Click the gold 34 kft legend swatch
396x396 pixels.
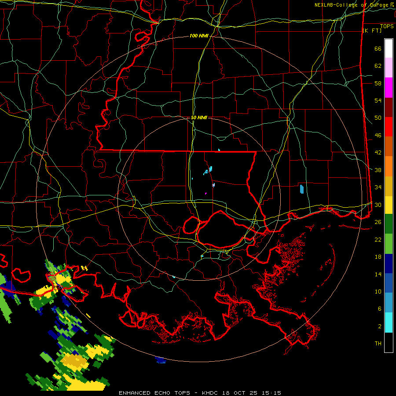pyautogui.click(x=389, y=186)
